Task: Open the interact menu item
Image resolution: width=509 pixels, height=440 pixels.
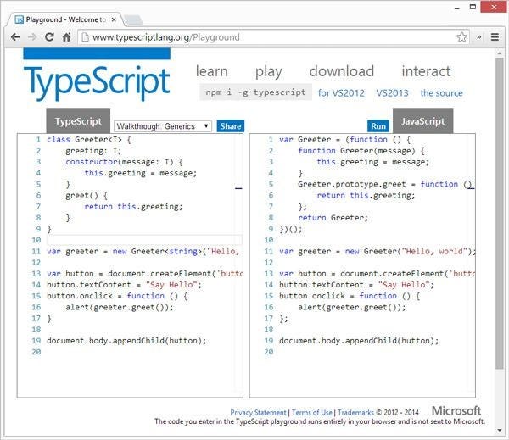Action: pyautogui.click(x=426, y=71)
